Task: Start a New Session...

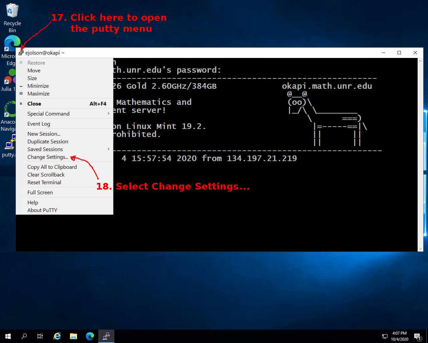Action: [65, 134]
